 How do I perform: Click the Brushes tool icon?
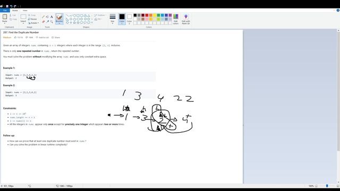pyautogui.click(x=59, y=16)
